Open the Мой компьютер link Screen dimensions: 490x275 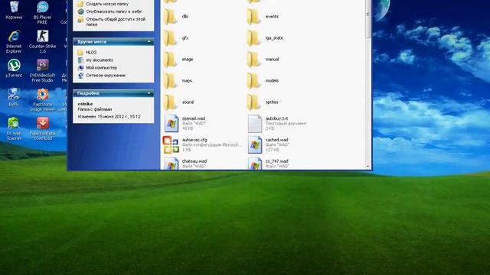pos(101,68)
